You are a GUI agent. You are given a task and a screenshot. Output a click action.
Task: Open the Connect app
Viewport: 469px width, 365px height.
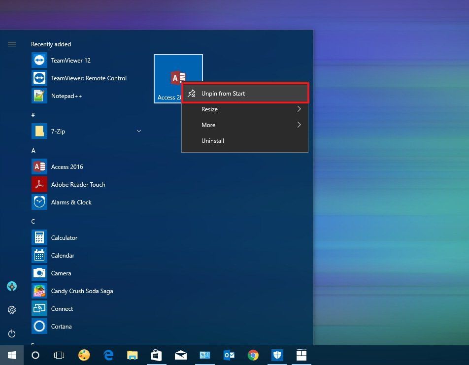(x=62, y=308)
